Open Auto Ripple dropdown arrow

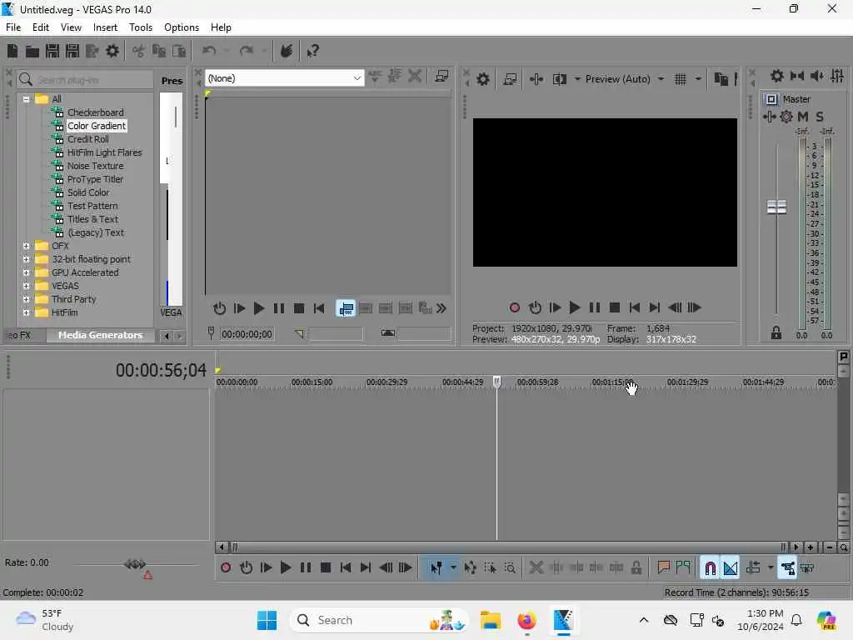[x=771, y=568]
